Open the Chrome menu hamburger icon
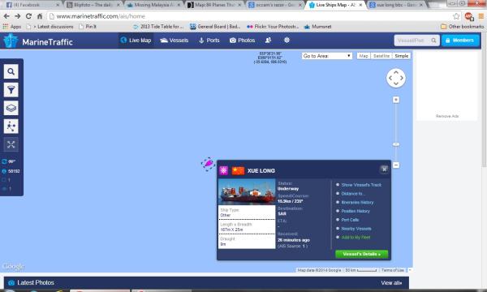Viewport: 487px width, 292px height. tap(481, 16)
